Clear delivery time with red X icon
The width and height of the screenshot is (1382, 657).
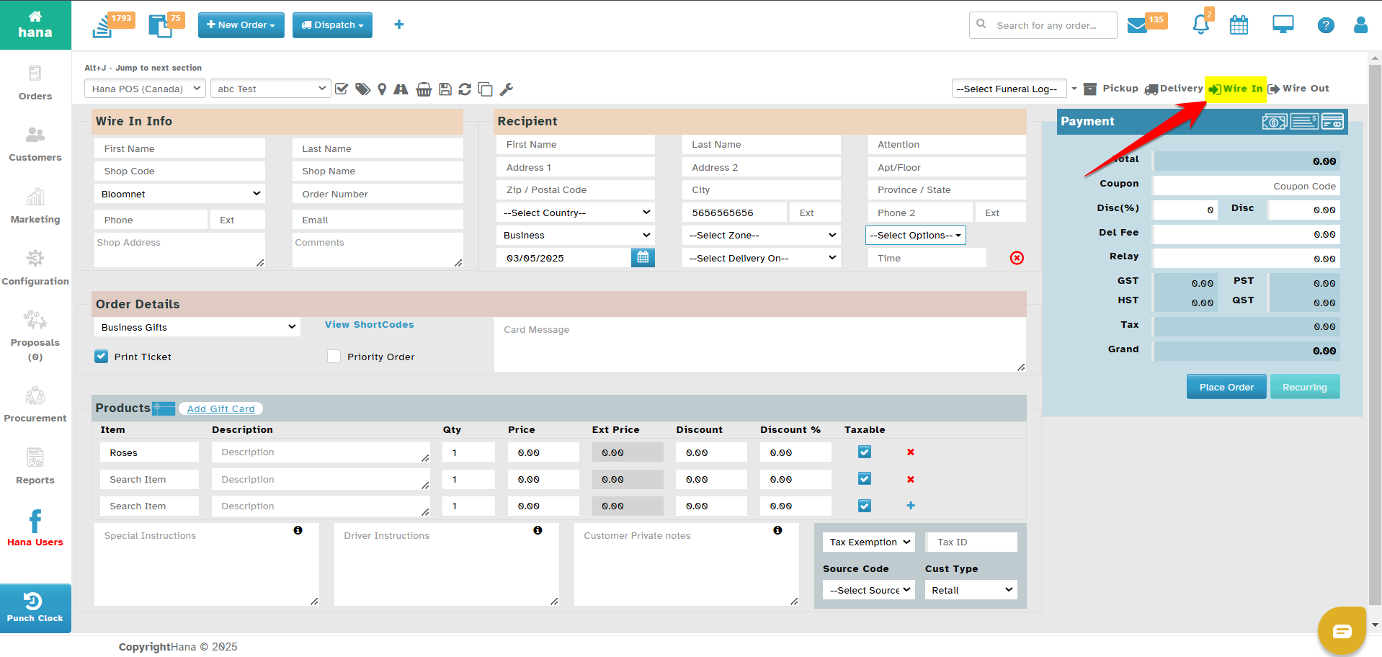click(x=1017, y=258)
